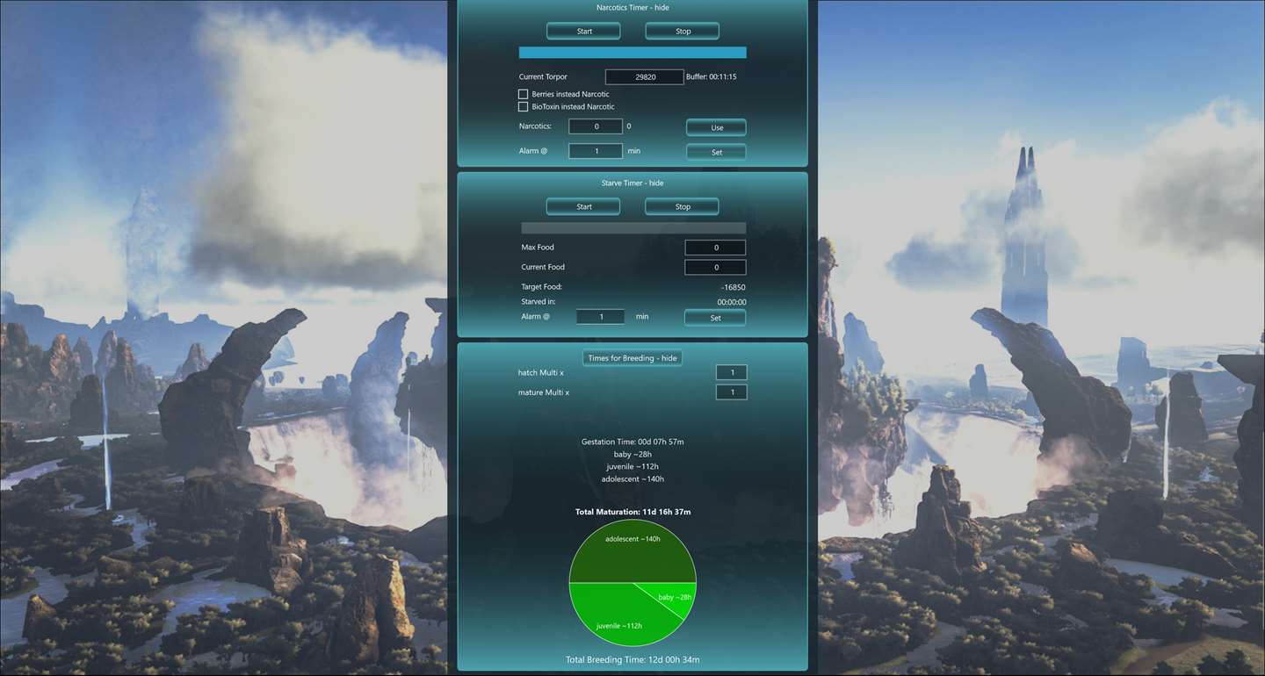Click Total Maturation: 11d 16h 37m text
The width and height of the screenshot is (1265, 676).
[632, 512]
